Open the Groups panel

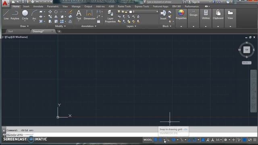[193, 13]
